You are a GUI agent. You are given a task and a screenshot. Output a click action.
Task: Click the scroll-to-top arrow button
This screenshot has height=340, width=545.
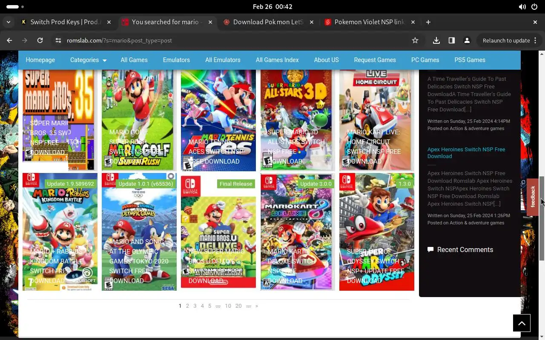point(522,323)
